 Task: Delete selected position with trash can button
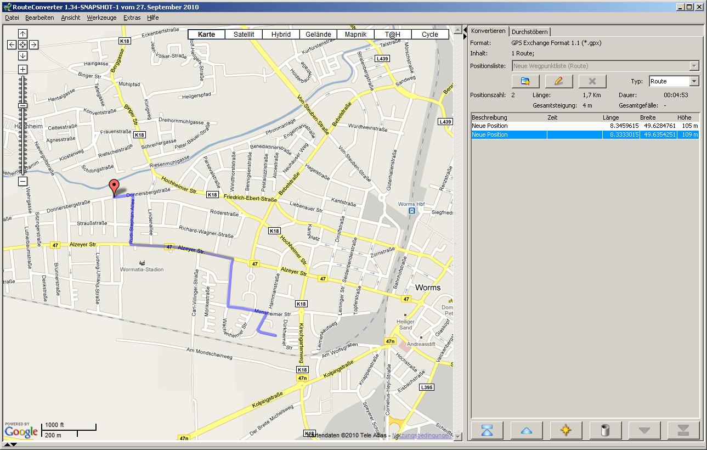pyautogui.click(x=605, y=430)
